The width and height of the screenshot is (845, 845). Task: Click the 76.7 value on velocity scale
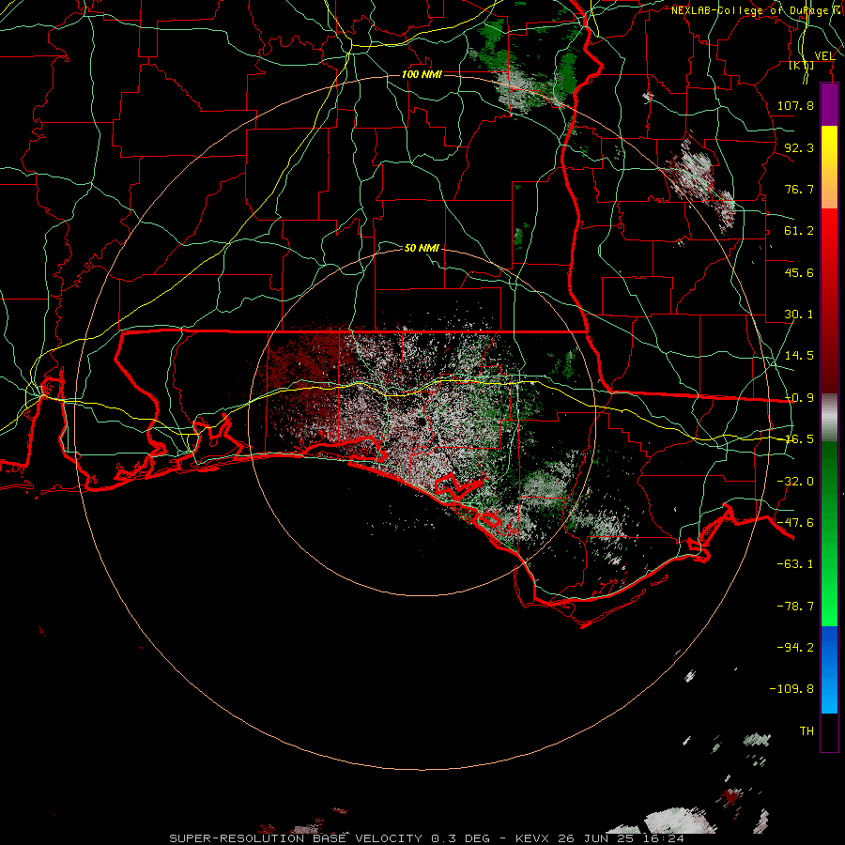[x=799, y=189]
